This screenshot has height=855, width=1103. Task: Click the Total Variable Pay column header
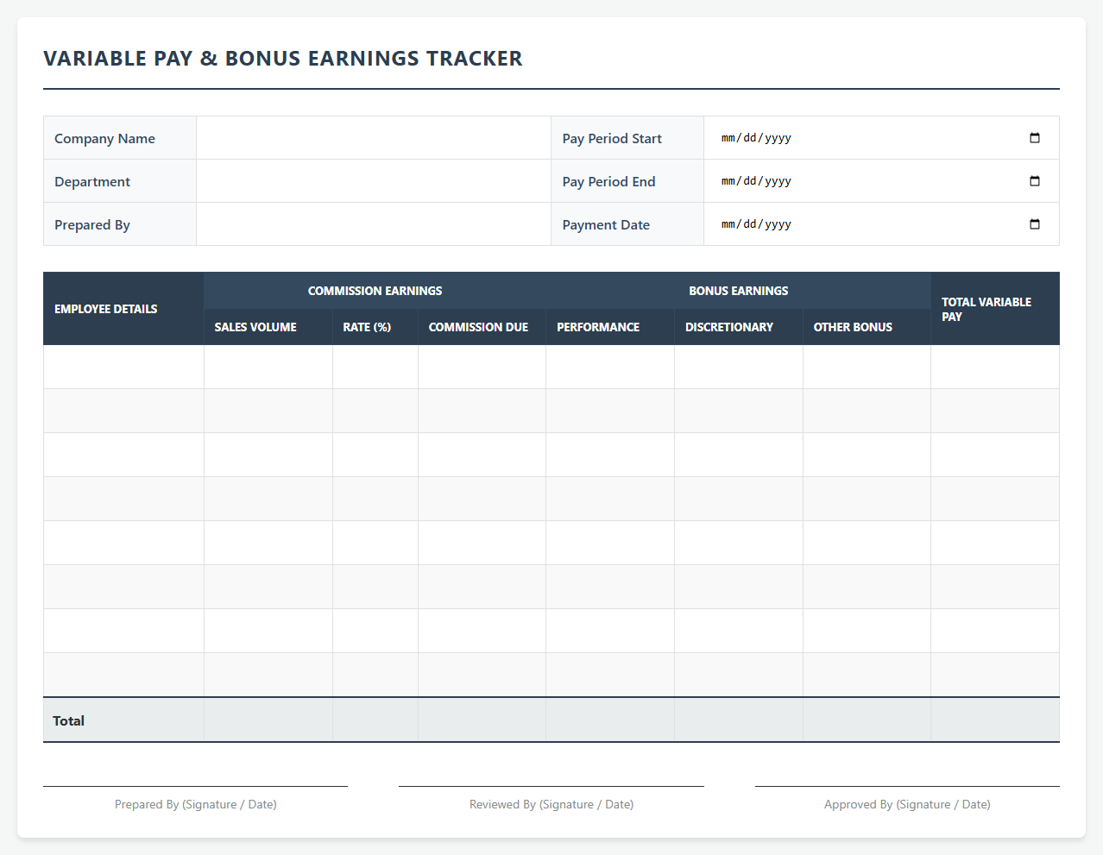coord(995,309)
